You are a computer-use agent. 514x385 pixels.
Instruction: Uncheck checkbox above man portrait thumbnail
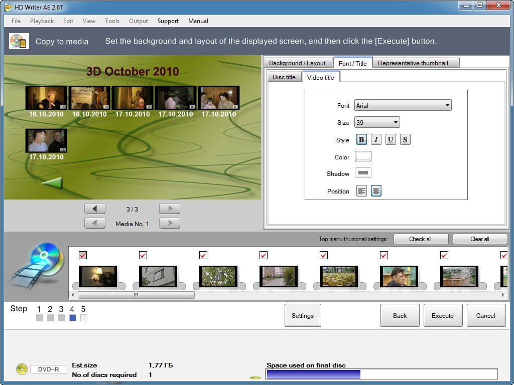click(x=384, y=255)
